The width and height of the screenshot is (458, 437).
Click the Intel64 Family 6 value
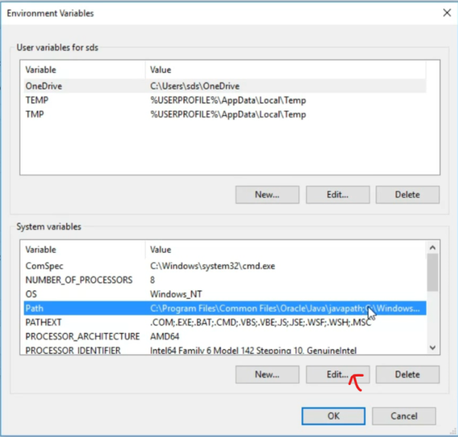coord(253,350)
